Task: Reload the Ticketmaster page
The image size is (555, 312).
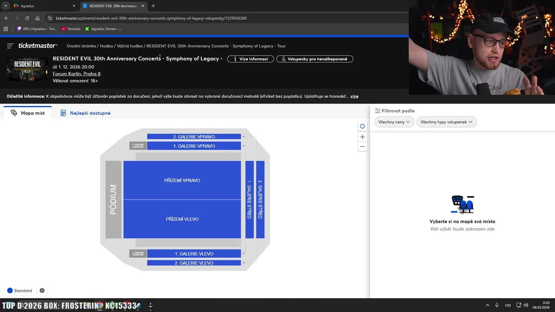Action: pyautogui.click(x=27, y=18)
